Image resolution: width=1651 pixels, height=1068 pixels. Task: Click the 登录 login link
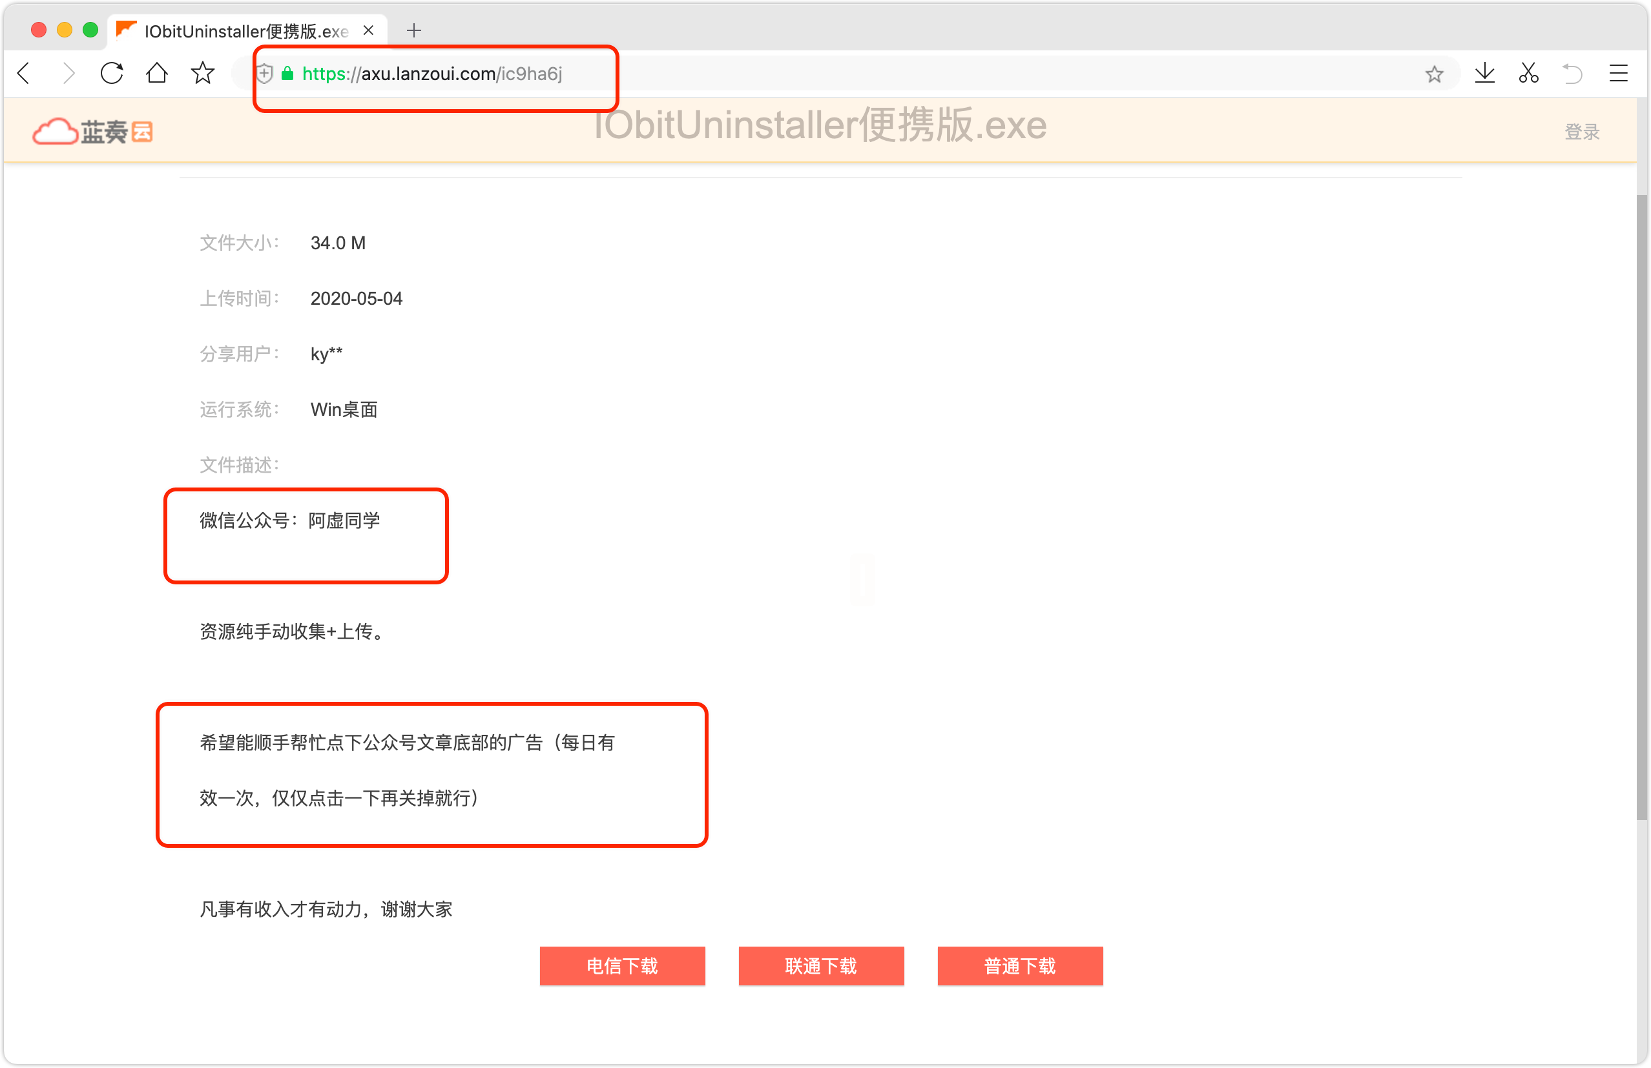(1582, 132)
